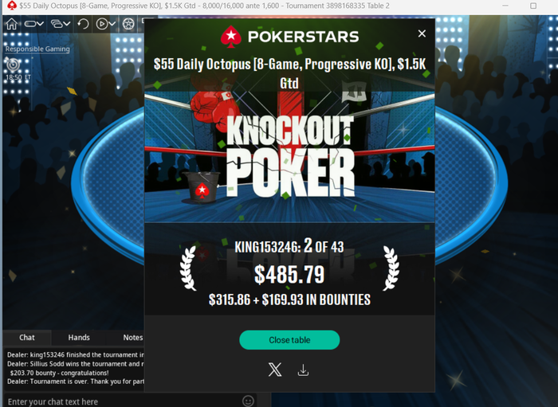
Task: Click the PokerStars logo in popup
Action: (289, 37)
